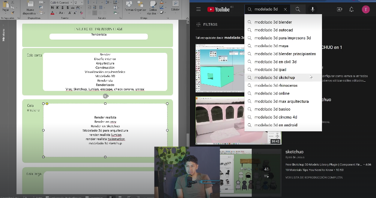
Task: Select suggestion modelado 3d maya
Action: 283,46
